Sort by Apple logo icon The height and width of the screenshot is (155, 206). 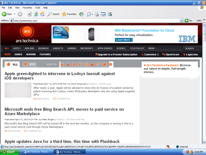point(62,64)
